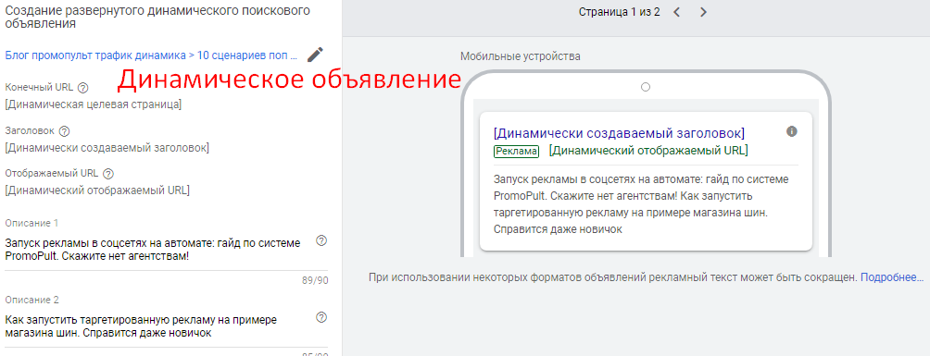Go to next preview page arrow
The width and height of the screenshot is (930, 356).
703,12
